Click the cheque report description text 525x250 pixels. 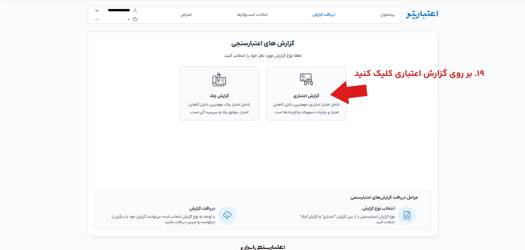pyautogui.click(x=219, y=108)
